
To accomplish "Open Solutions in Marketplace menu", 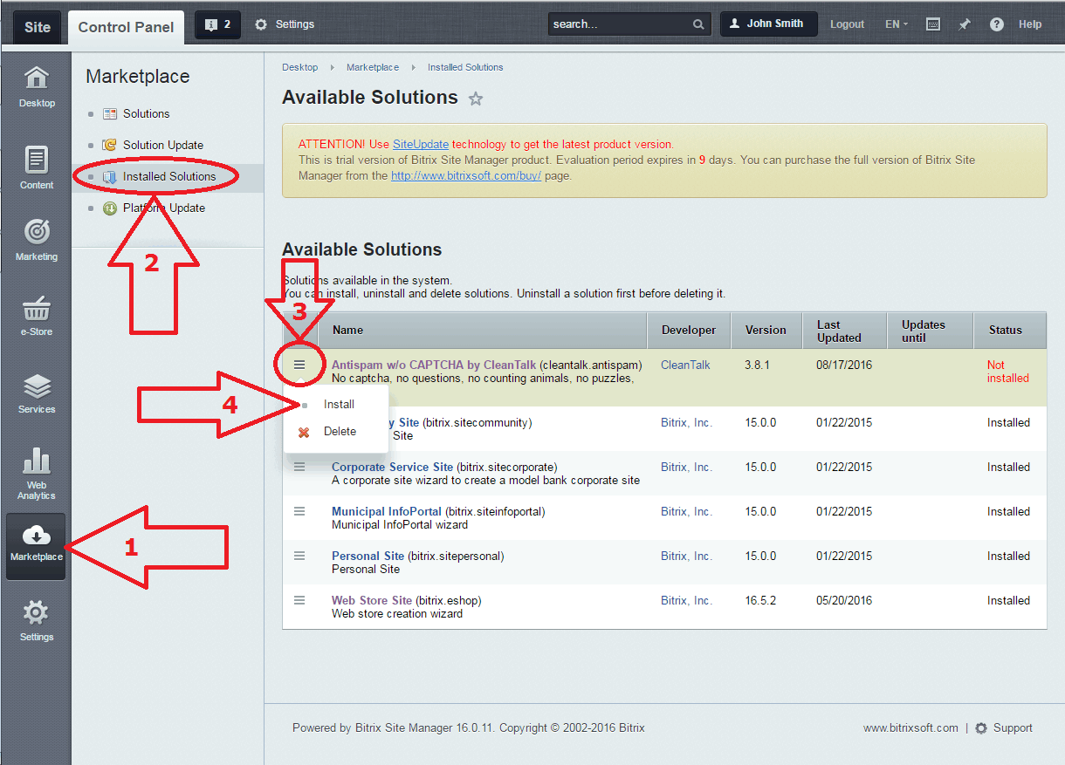I will 146,113.
